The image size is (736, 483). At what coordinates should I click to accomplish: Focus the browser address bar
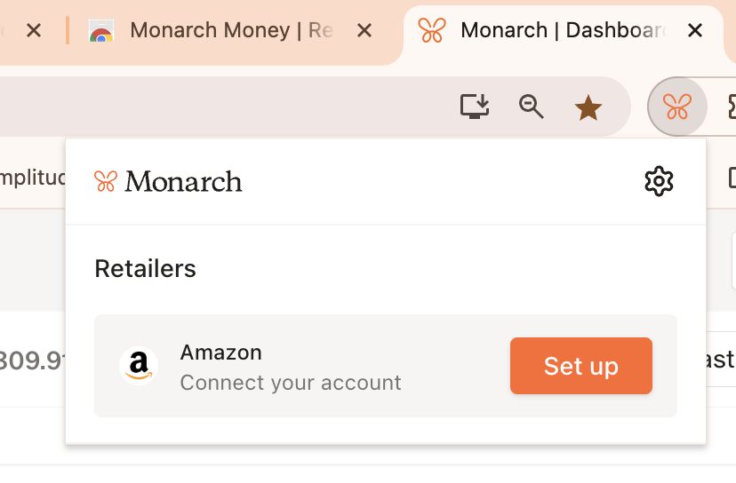[x=225, y=107]
